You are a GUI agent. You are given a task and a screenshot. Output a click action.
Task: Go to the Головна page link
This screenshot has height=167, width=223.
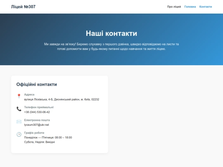190,7
